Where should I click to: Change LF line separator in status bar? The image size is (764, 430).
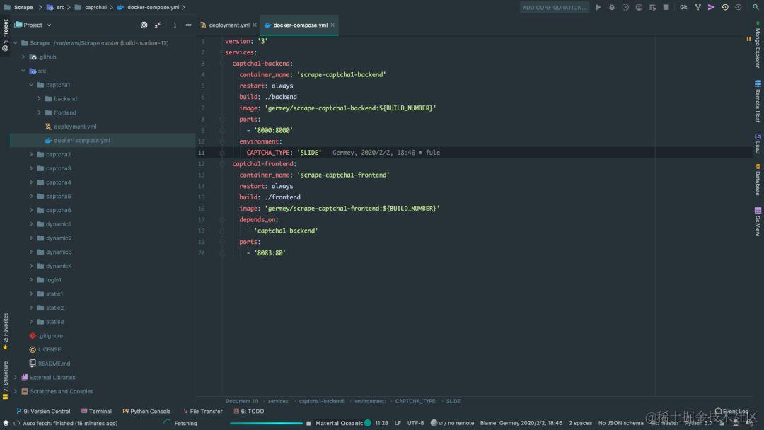pyautogui.click(x=398, y=423)
